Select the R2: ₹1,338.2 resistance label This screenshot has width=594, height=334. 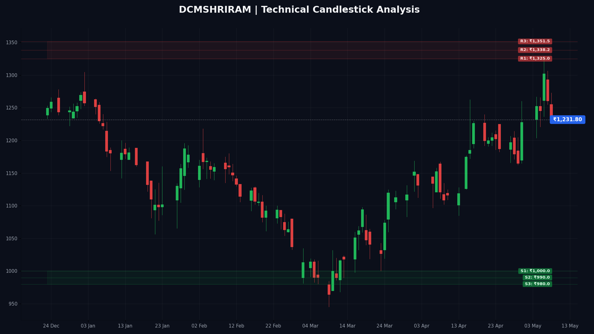coord(535,50)
